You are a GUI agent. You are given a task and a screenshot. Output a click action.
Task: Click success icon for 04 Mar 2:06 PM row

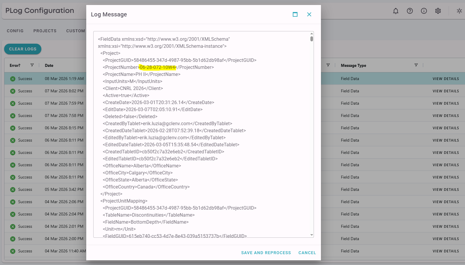coord(13,202)
